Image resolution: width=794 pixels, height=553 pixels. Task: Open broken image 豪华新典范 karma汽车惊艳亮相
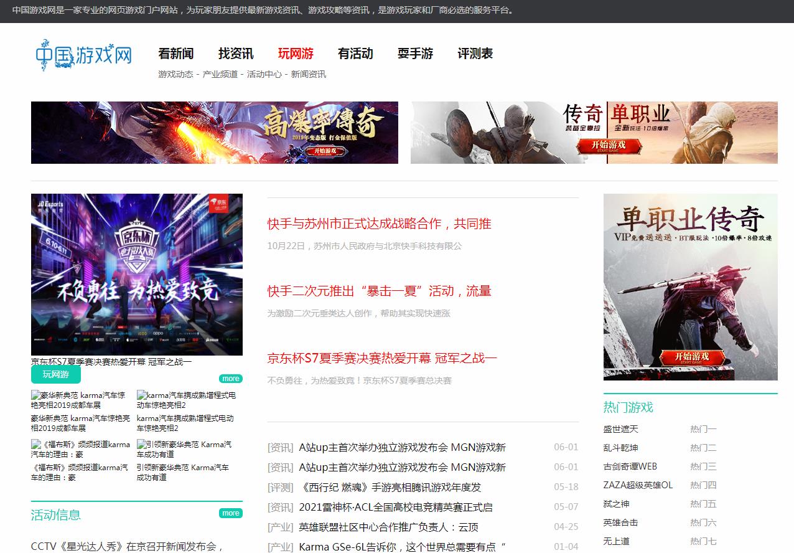(x=81, y=400)
